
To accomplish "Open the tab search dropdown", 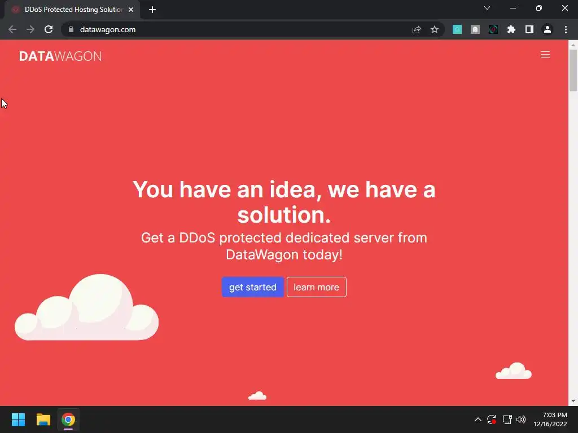I will (x=487, y=8).
